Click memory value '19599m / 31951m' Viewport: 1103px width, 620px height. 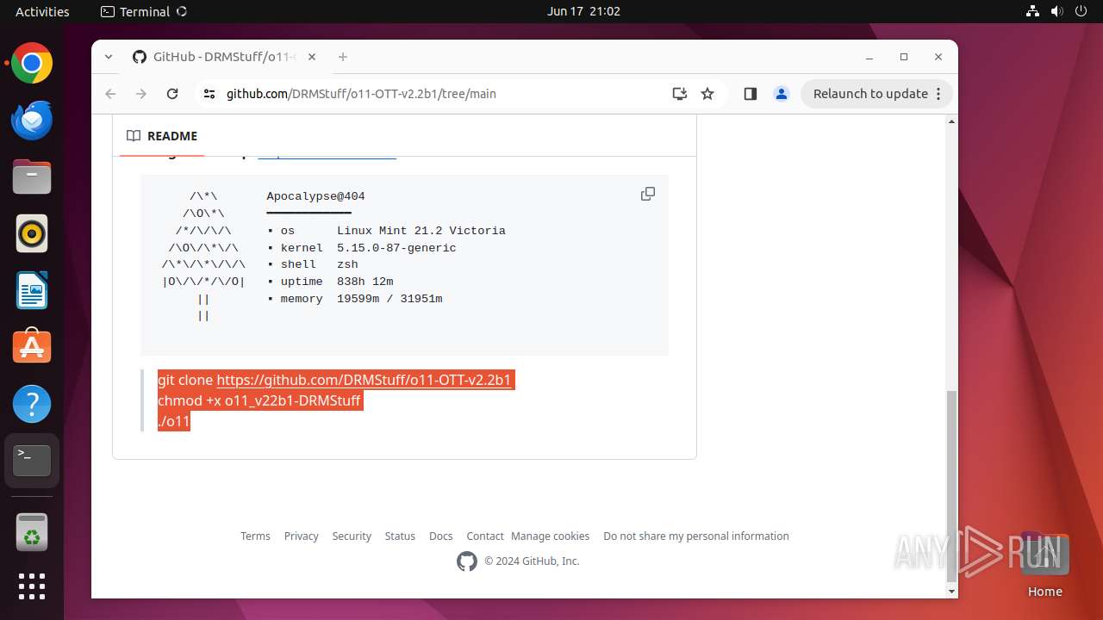(389, 299)
